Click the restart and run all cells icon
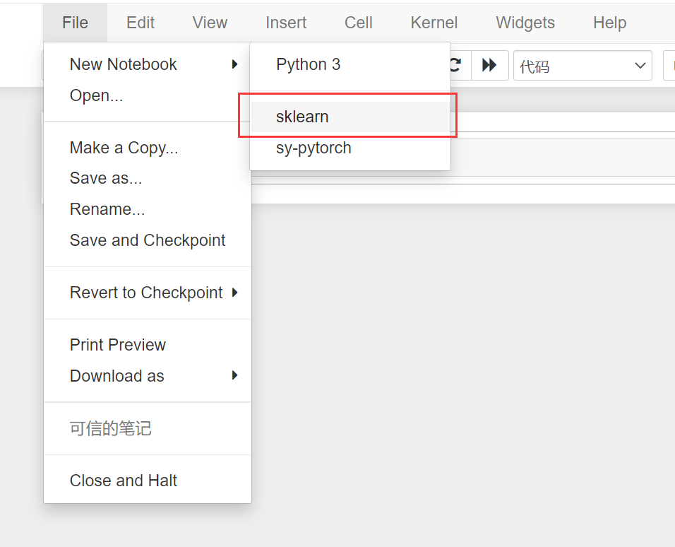Image resolution: width=675 pixels, height=547 pixels. tap(489, 65)
